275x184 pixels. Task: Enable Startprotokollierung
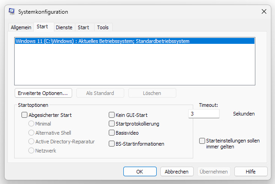(112, 124)
